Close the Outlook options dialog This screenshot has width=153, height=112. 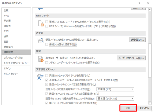pos(148,3)
